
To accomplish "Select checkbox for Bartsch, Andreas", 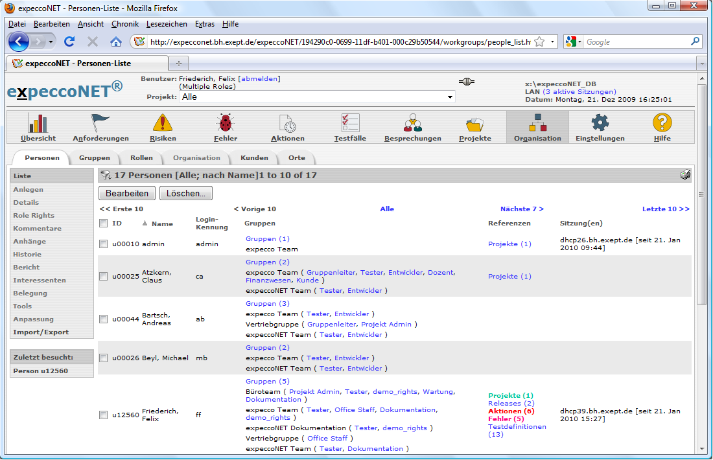I will point(103,319).
